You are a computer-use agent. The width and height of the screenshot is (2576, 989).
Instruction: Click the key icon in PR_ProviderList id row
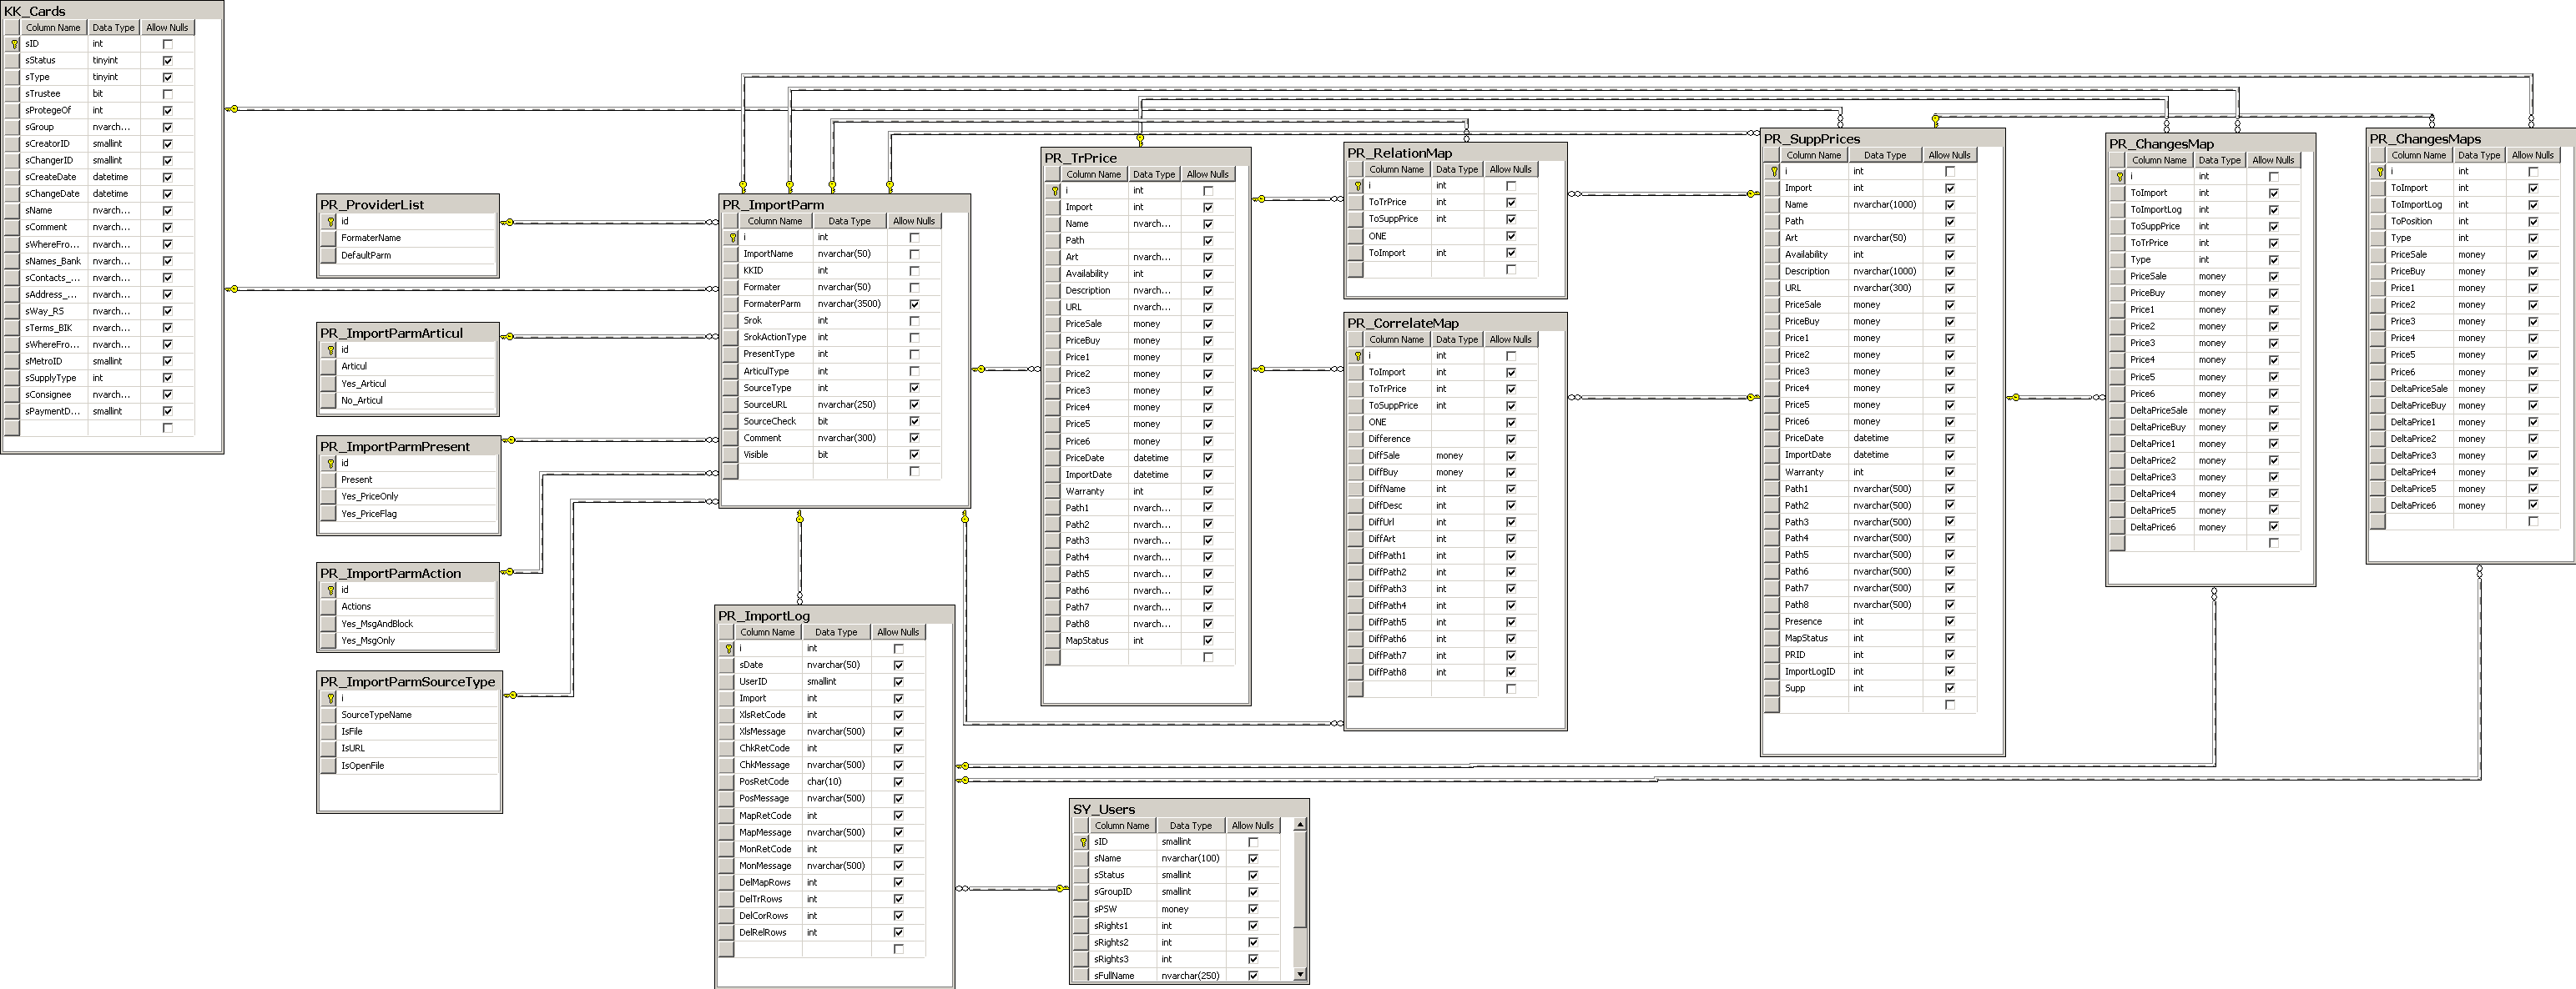[330, 222]
